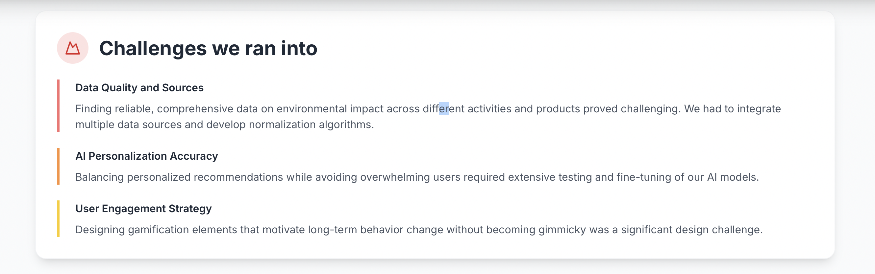The width and height of the screenshot is (875, 274).
Task: Click the word 'Designing' in third paragraph
Action: pyautogui.click(x=100, y=230)
